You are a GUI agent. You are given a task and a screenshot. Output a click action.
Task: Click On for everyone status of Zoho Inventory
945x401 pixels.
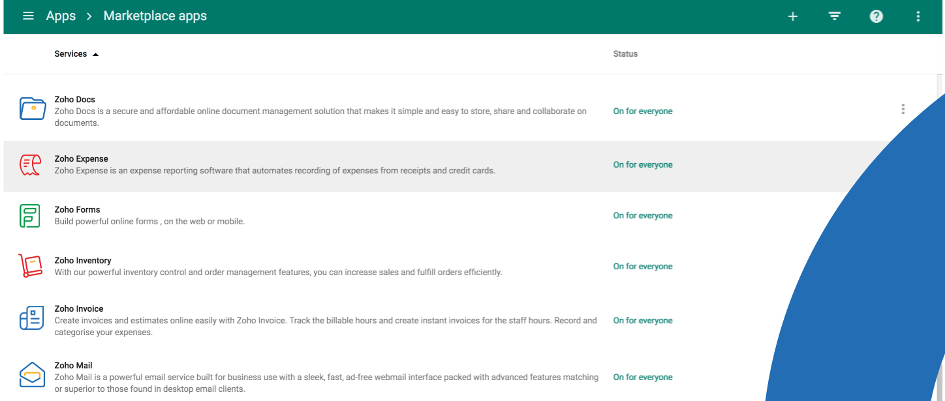tap(643, 267)
